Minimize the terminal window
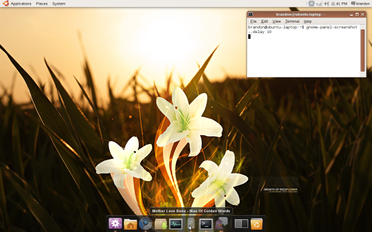 point(351,14)
